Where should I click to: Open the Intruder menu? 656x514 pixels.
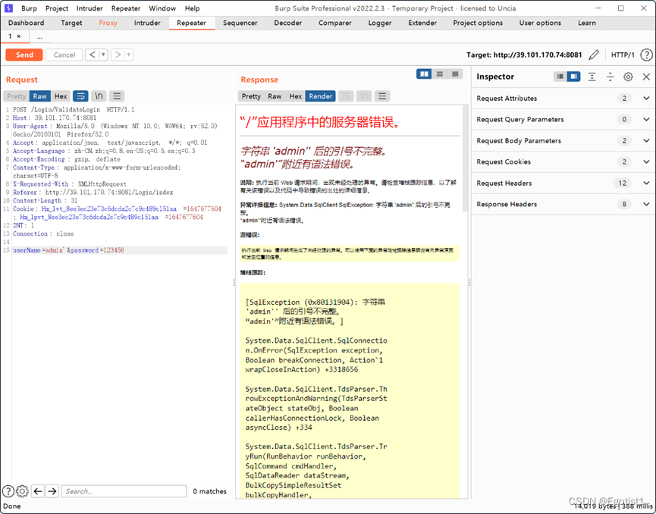tap(89, 8)
